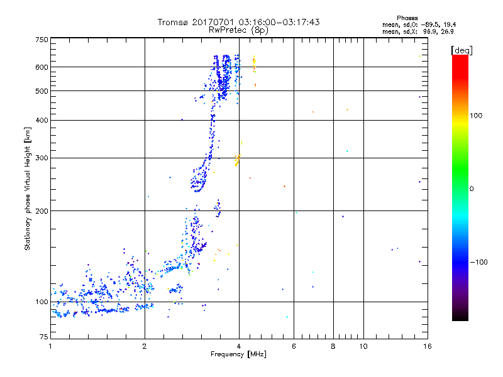Select the subtitle 'RwPretec (8p)'
This screenshot has width=503, height=377.
coord(238,30)
